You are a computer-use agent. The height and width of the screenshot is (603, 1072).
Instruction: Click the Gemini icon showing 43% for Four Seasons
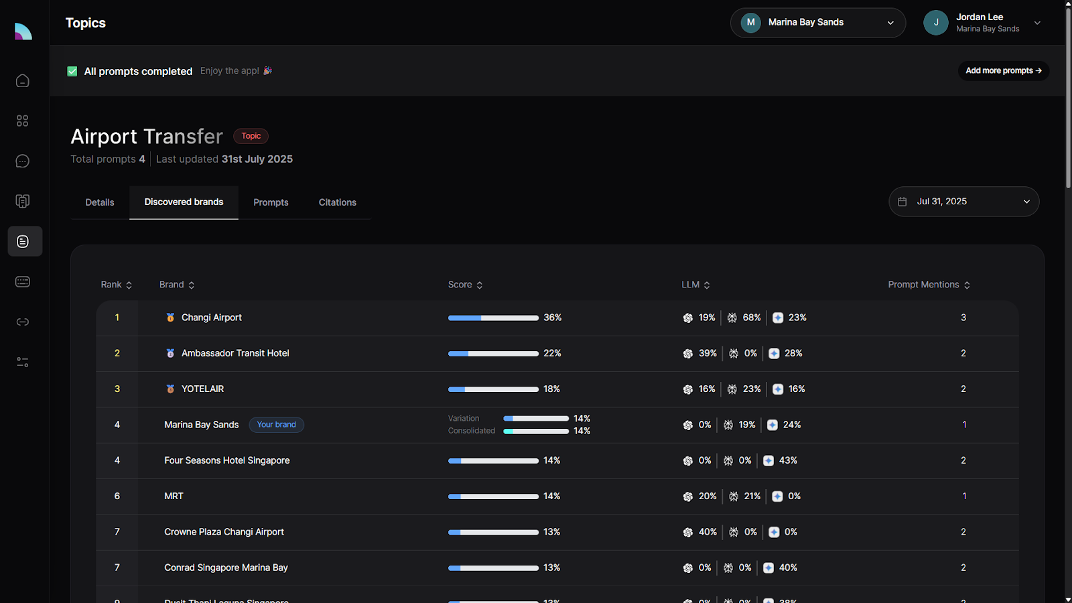(x=768, y=461)
